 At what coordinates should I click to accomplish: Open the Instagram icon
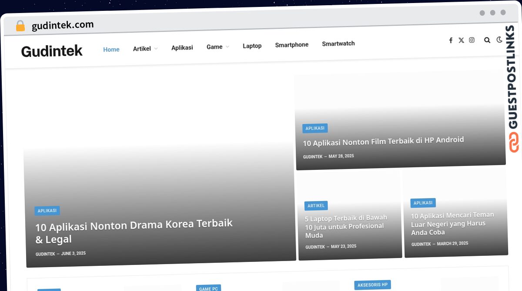[x=472, y=40]
